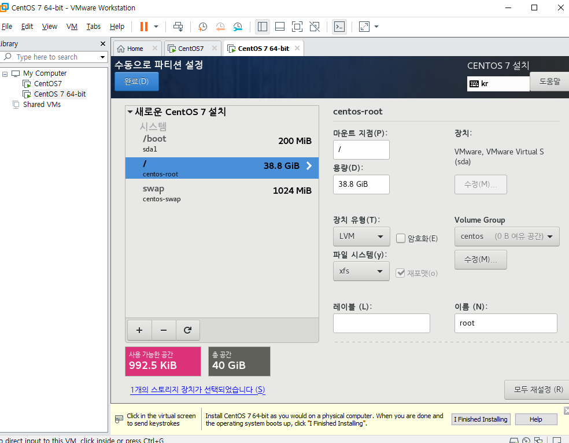
Task: Select the swap centos-swap partition row
Action: tap(221, 193)
